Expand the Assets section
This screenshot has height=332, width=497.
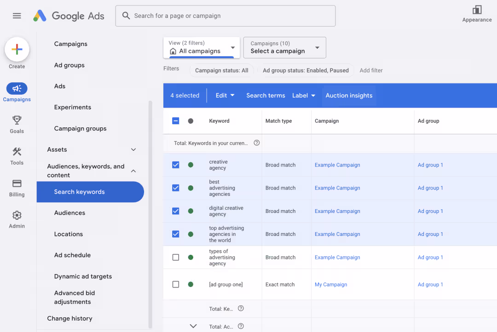point(133,149)
